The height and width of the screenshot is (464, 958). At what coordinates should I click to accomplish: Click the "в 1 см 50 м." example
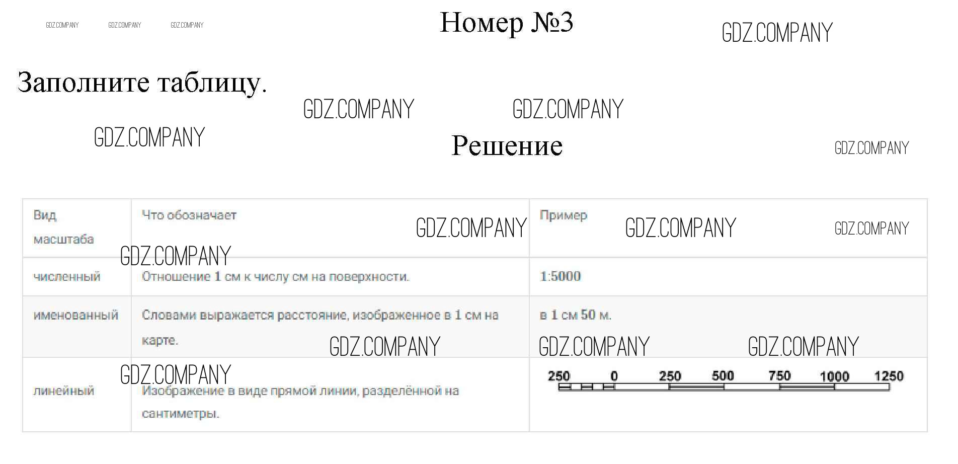coord(575,316)
